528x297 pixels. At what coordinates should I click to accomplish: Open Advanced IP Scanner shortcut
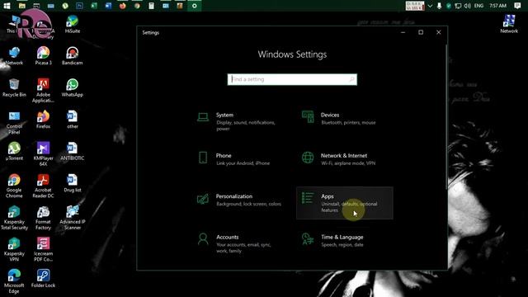(x=73, y=218)
